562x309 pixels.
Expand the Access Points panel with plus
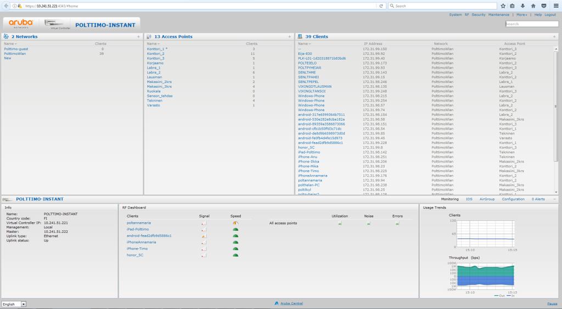tap(290, 37)
